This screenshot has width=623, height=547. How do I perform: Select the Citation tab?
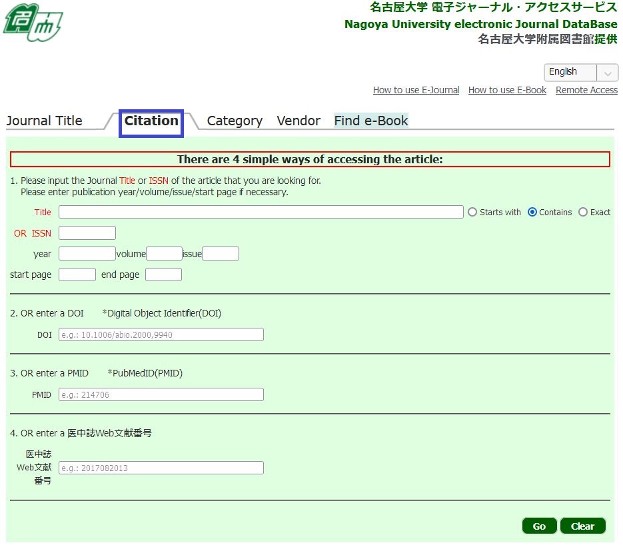151,121
